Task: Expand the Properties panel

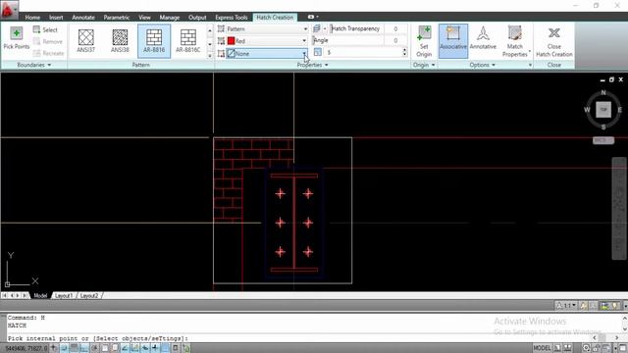Action: pyautogui.click(x=312, y=65)
